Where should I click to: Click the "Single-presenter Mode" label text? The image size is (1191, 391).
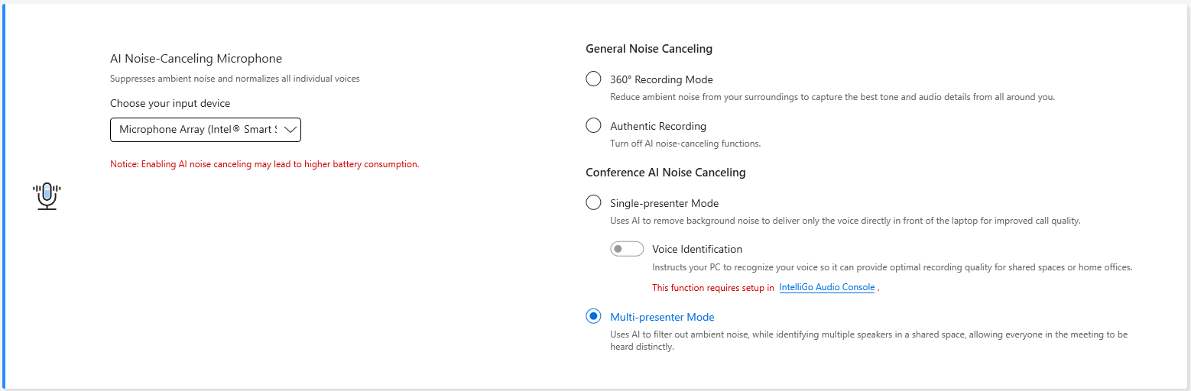pyautogui.click(x=664, y=203)
